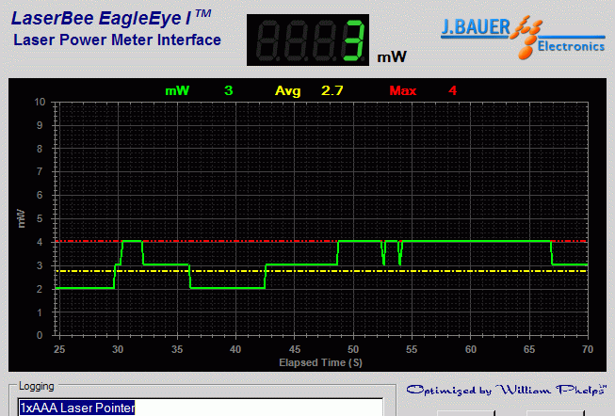Select the Max value 4 readout
The width and height of the screenshot is (615, 416).
click(453, 90)
